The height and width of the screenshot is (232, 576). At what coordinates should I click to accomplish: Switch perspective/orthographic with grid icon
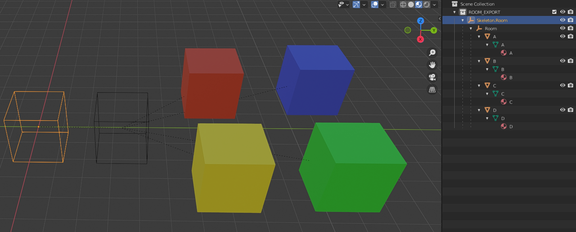coord(432,89)
